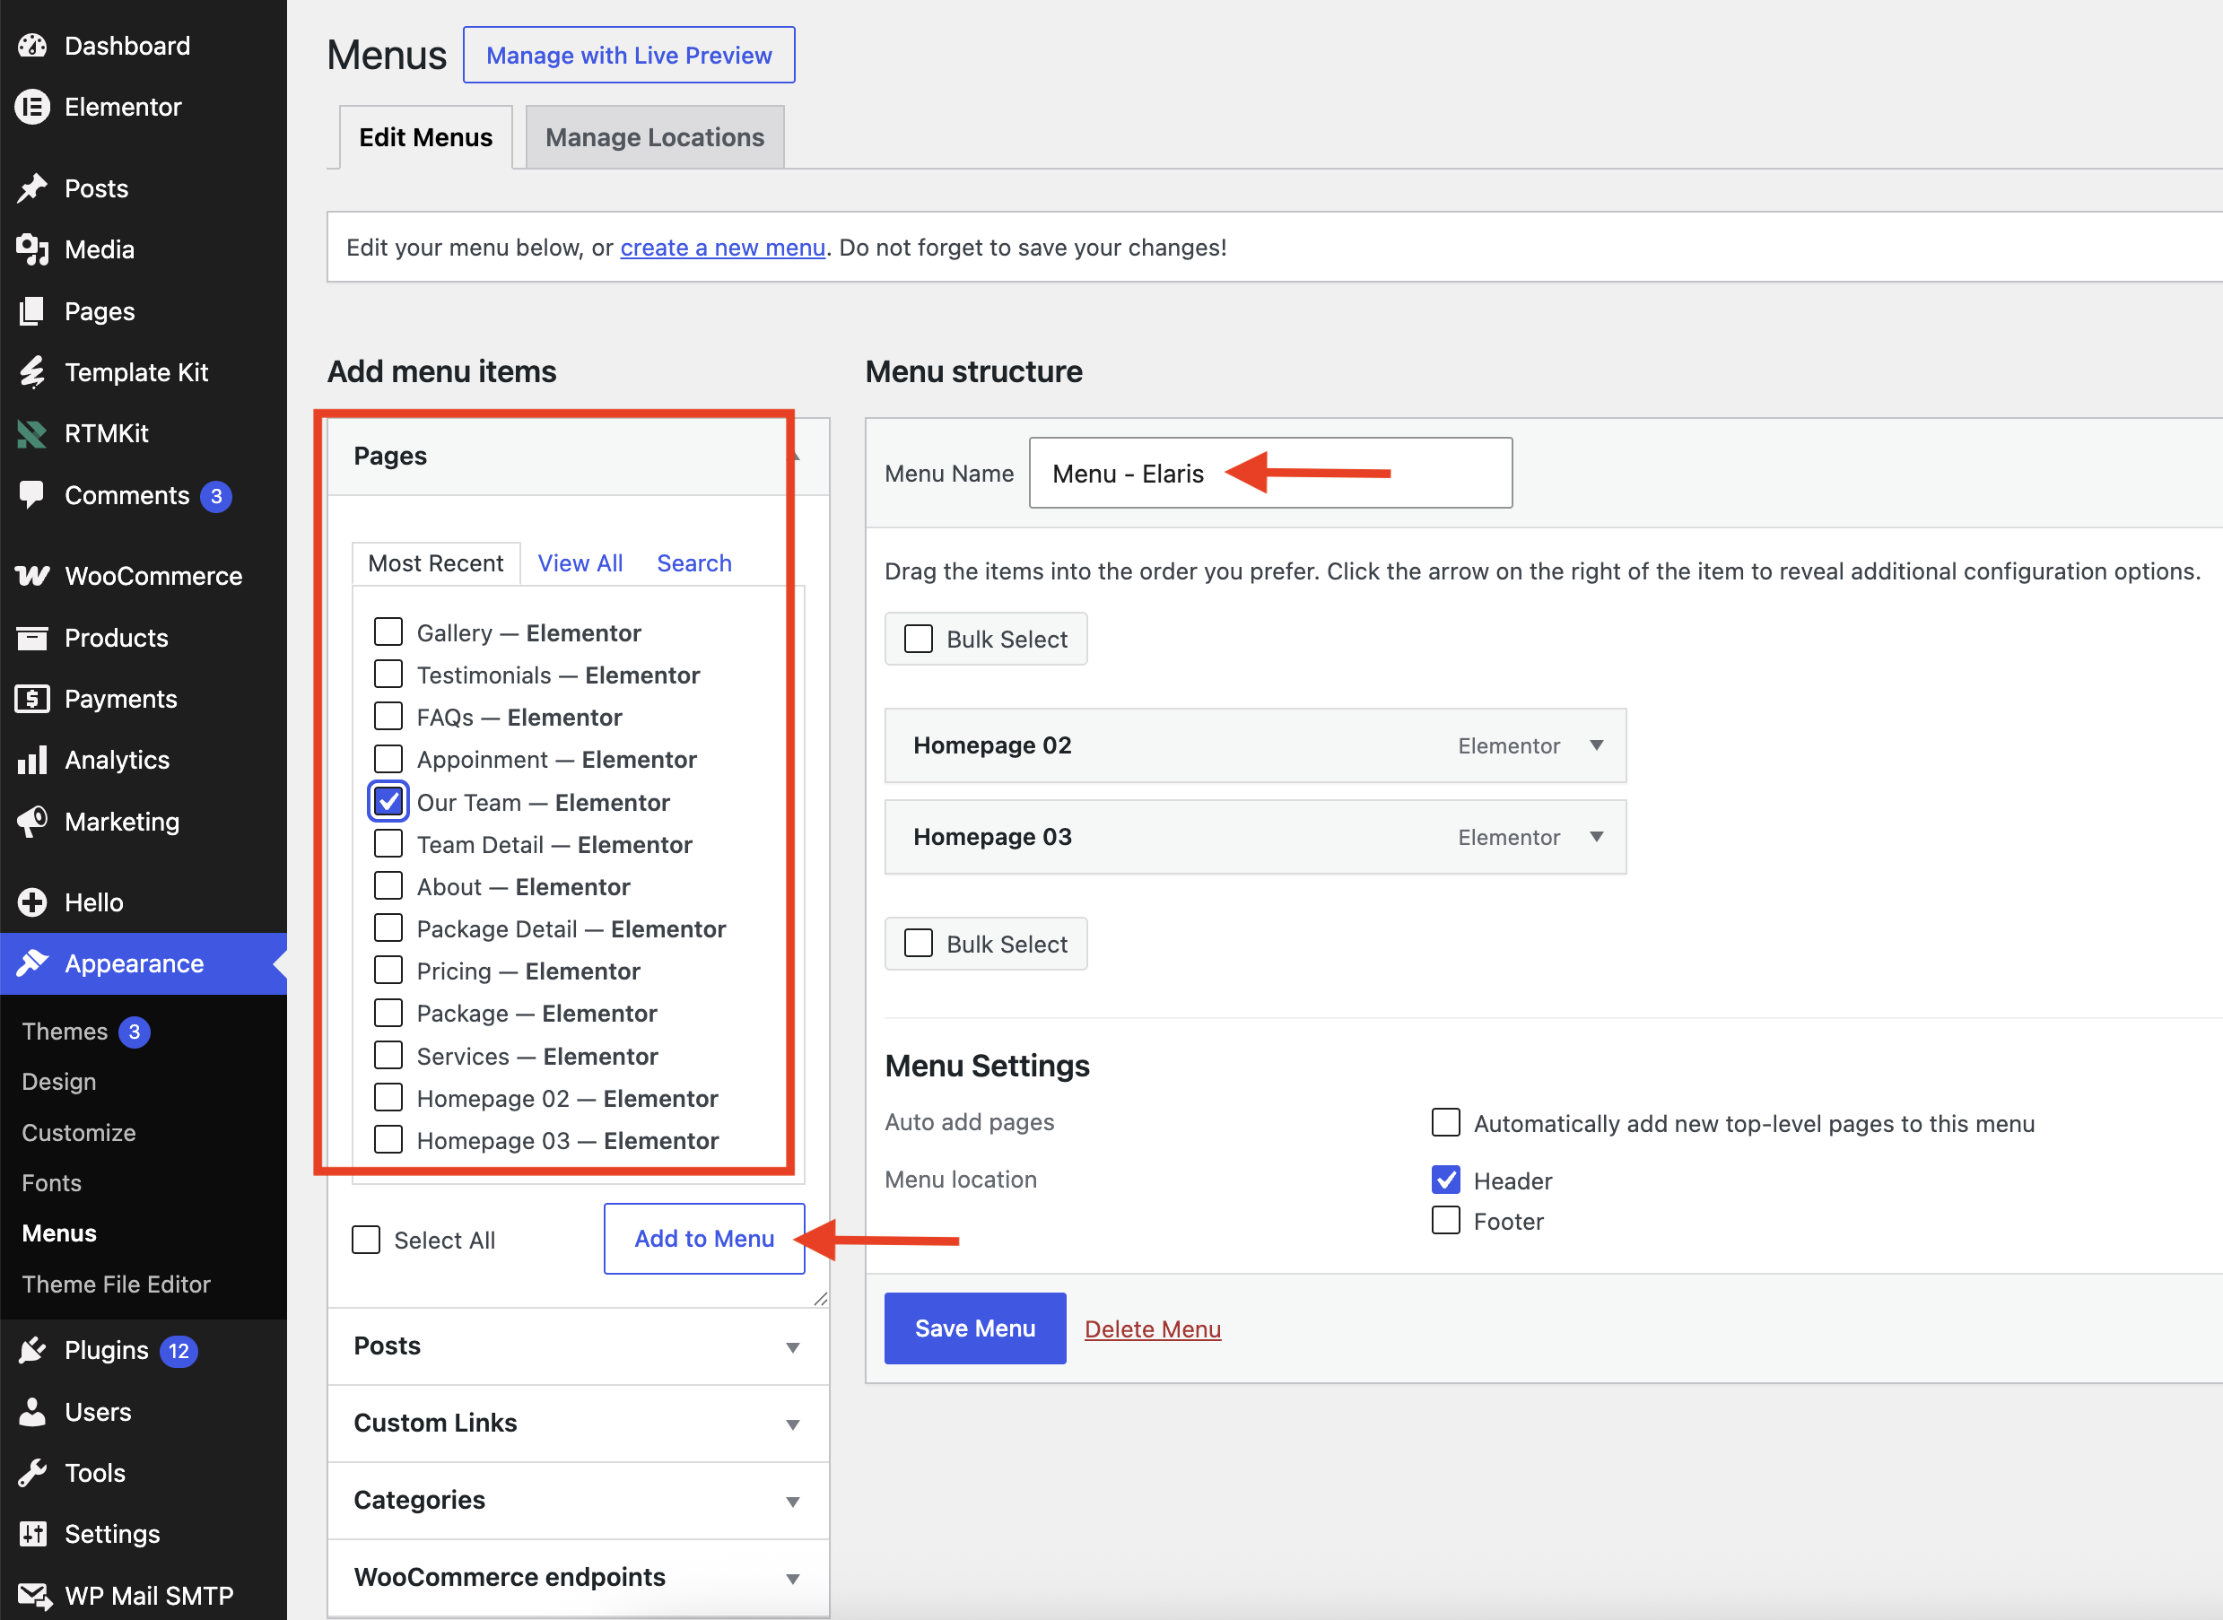This screenshot has width=2223, height=1620.
Task: Enable the Select All checkbox
Action: tap(366, 1240)
